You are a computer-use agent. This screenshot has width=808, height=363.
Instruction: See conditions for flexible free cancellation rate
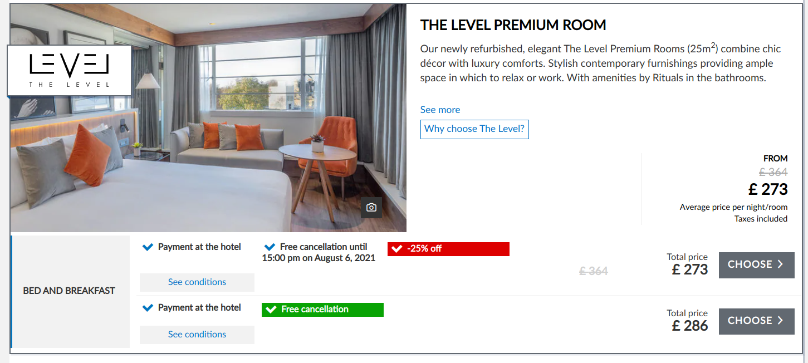197,335
